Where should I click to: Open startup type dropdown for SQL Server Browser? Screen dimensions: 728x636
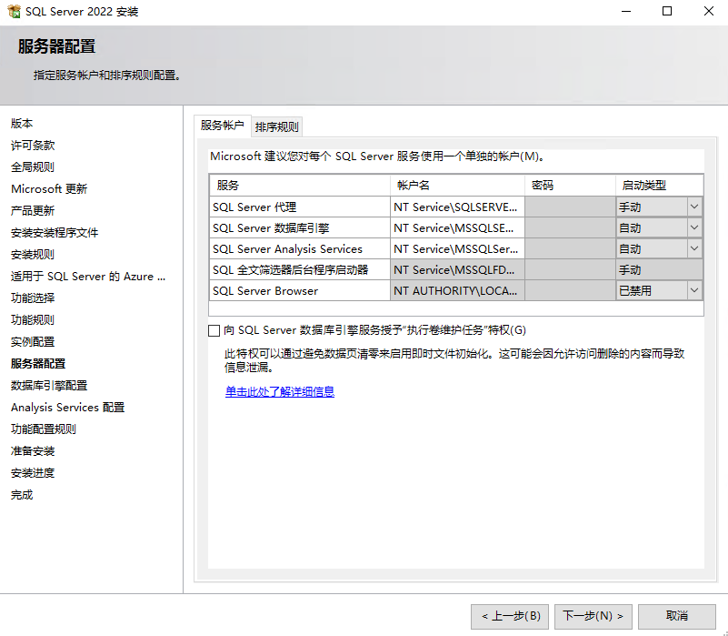pyautogui.click(x=694, y=290)
